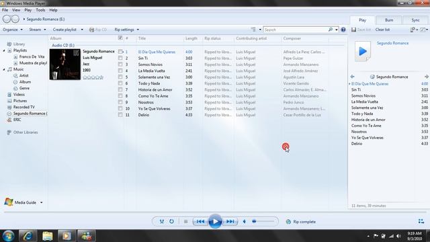The image size is (430, 242).
Task: Open the Help question mark icon
Action: click(x=343, y=30)
